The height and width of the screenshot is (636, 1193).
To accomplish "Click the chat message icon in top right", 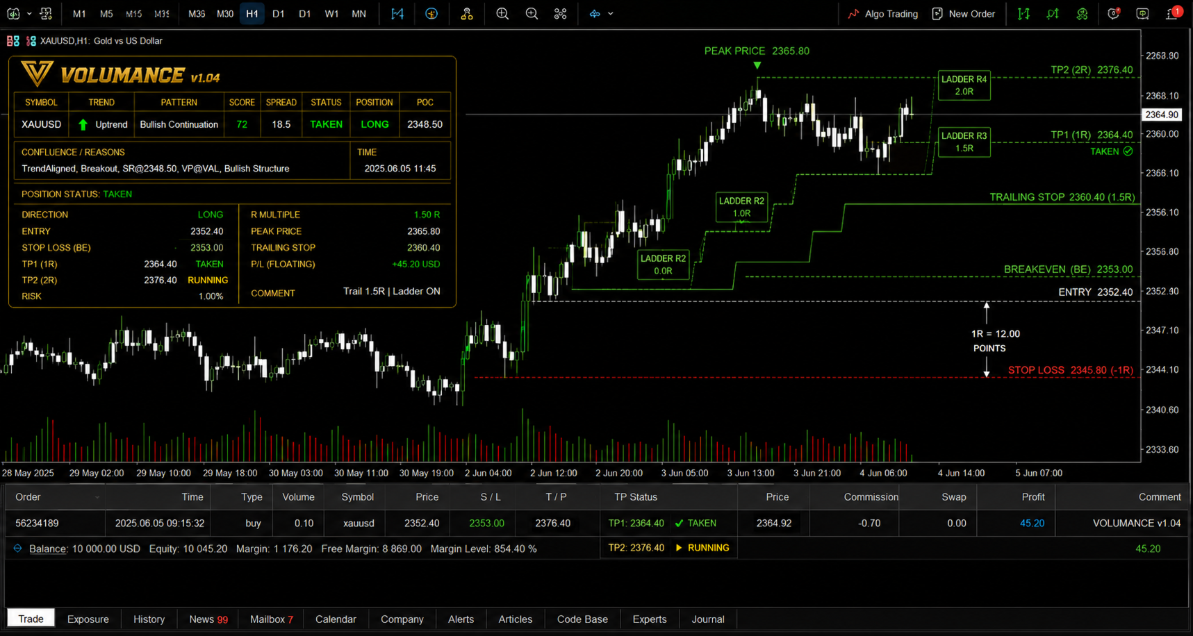I will pos(1142,14).
